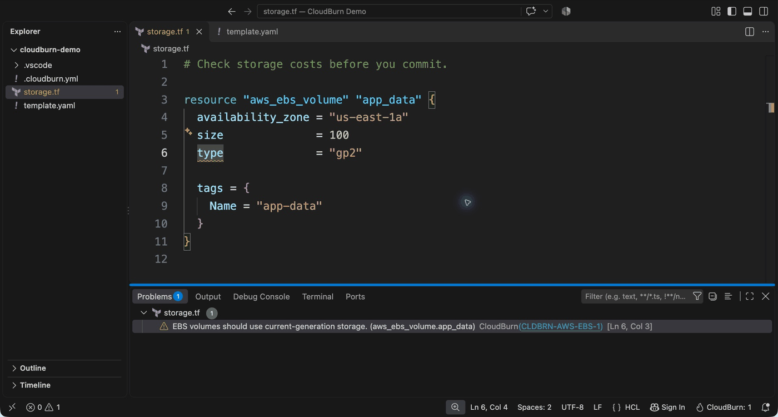Click the sparkle code action on line 5
The width and height of the screenshot is (778, 417).
(188, 132)
